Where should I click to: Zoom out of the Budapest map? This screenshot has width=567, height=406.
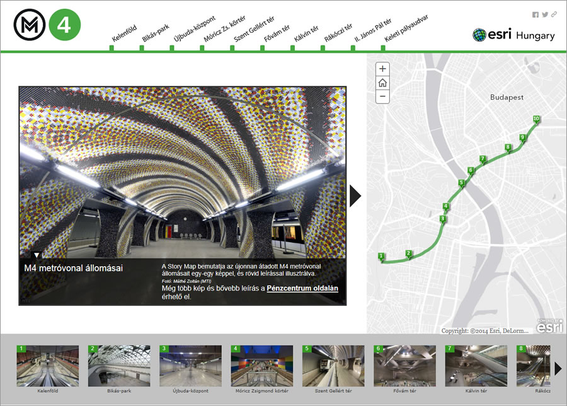tap(382, 96)
